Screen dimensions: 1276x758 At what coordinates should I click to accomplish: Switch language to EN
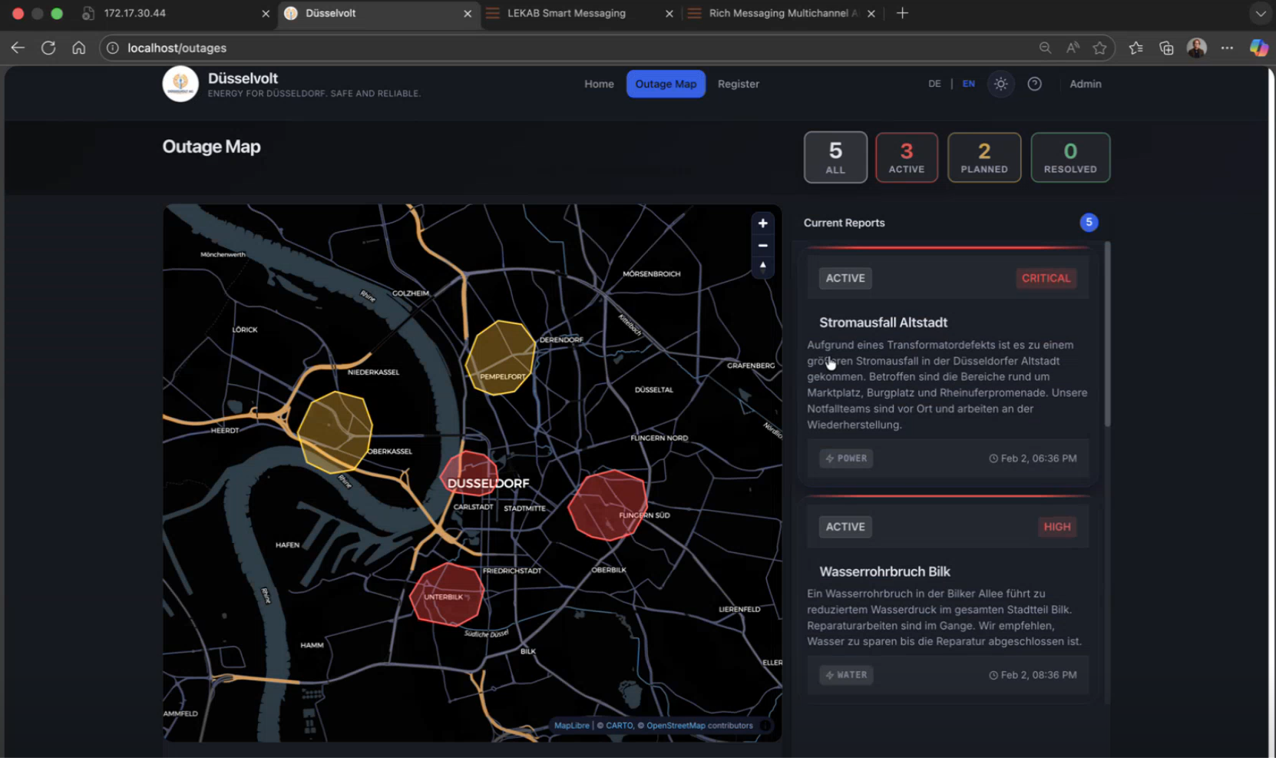(x=969, y=84)
